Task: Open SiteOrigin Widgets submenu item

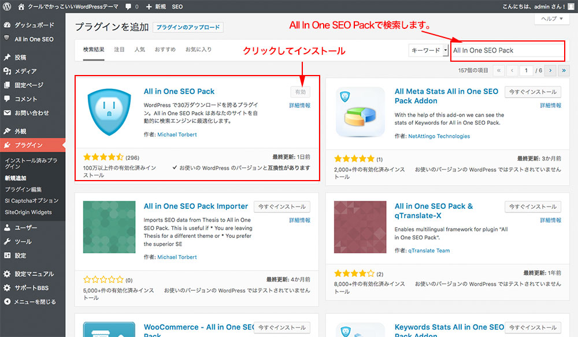Action: tap(28, 212)
